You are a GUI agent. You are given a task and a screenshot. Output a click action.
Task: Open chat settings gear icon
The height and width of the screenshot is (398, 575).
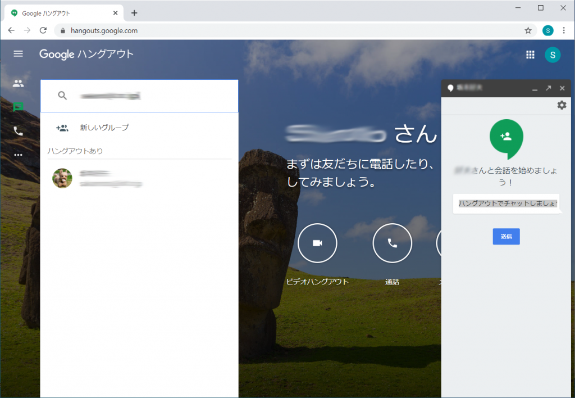(x=562, y=105)
